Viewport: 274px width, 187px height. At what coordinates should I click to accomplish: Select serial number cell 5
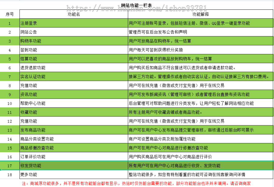[10, 59]
